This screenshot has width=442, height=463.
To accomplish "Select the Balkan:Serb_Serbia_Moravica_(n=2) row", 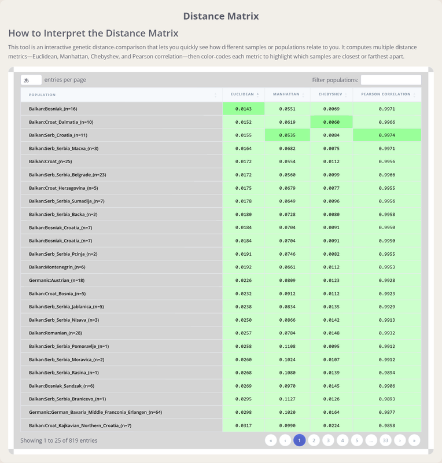I will coord(221,359).
